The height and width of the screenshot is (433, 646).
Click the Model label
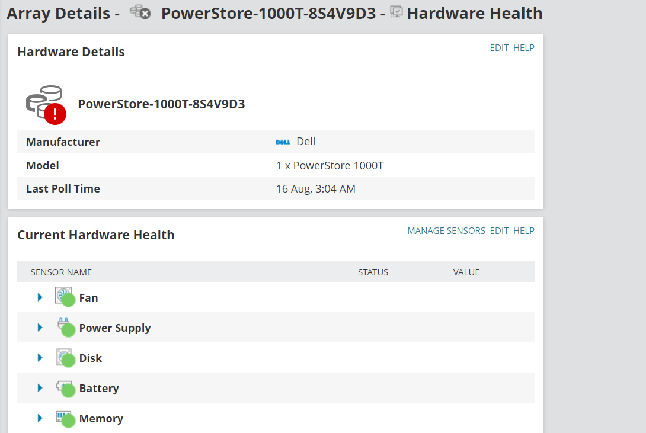(43, 165)
